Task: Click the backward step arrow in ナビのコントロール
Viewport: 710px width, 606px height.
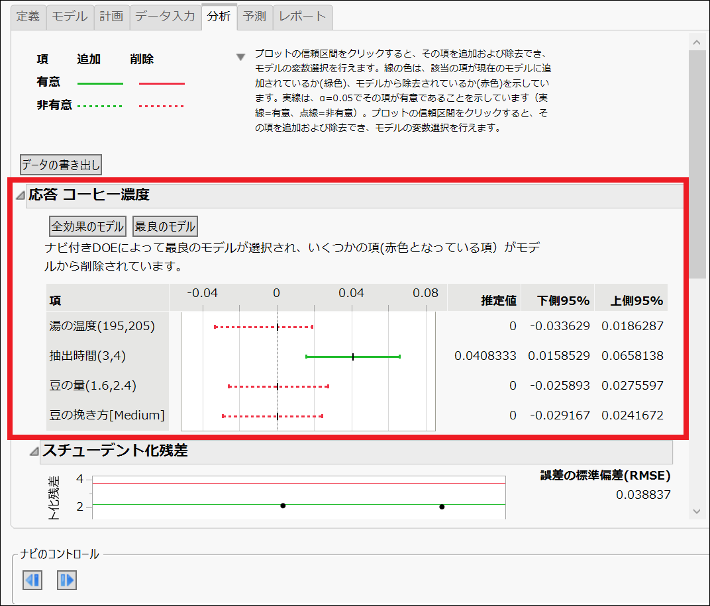Action: pyautogui.click(x=32, y=580)
